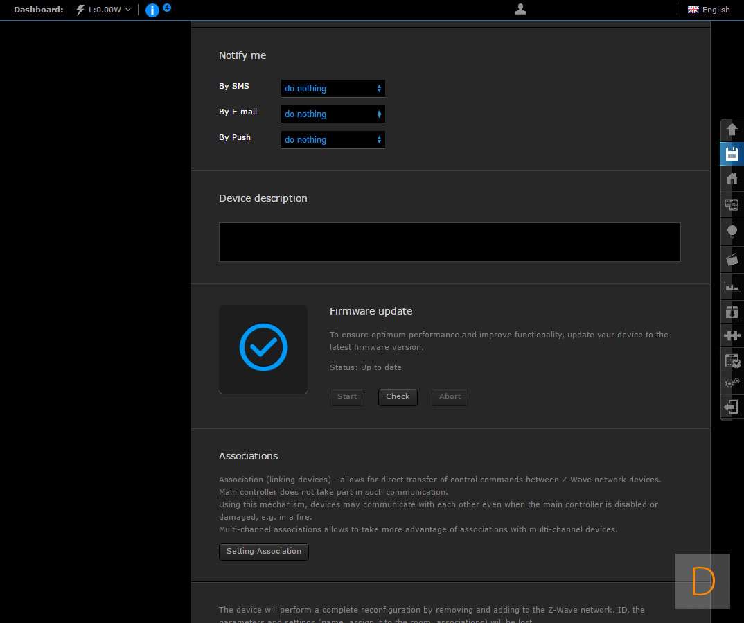Click inside the Device description text field
The width and height of the screenshot is (744, 623).
(x=449, y=242)
